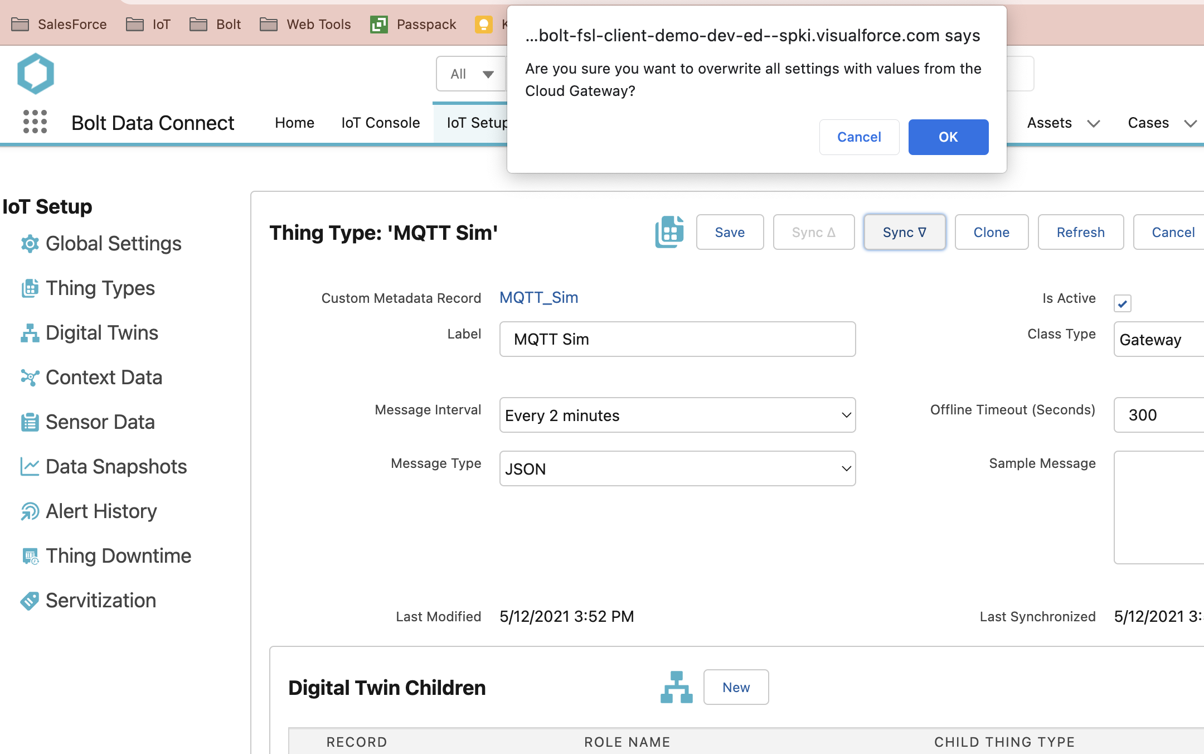Go to the Home tab

(x=294, y=123)
